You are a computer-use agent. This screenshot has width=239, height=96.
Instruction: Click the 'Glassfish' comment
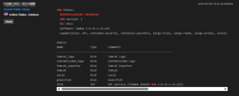115,80
